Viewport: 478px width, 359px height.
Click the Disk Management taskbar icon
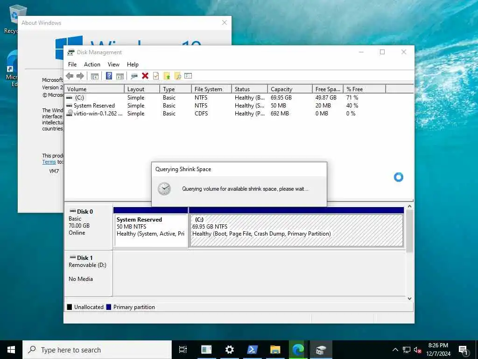(x=321, y=350)
